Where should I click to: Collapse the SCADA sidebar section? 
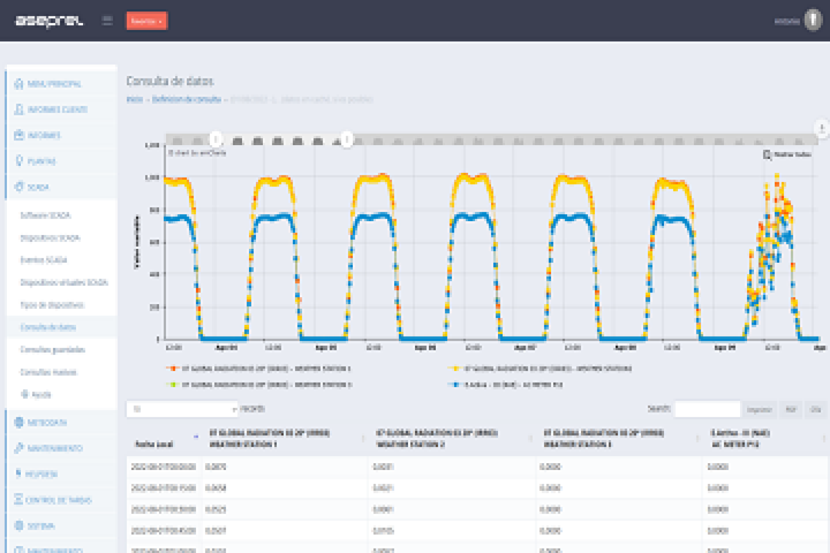pos(38,187)
